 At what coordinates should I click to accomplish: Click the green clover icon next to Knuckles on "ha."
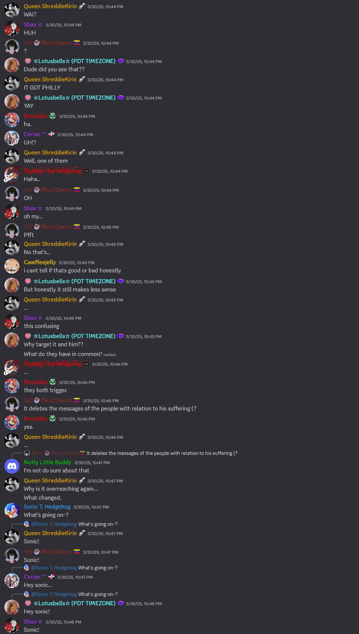tap(53, 116)
